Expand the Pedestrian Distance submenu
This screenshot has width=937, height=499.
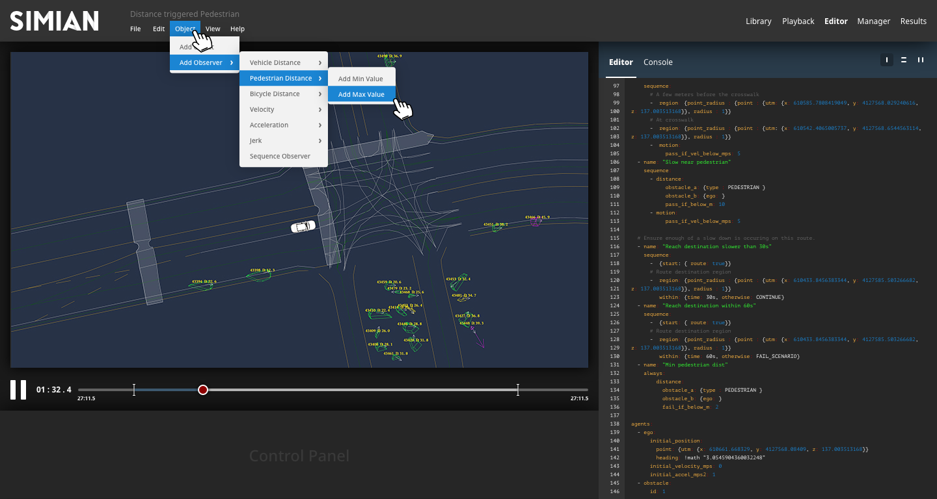pyautogui.click(x=284, y=79)
